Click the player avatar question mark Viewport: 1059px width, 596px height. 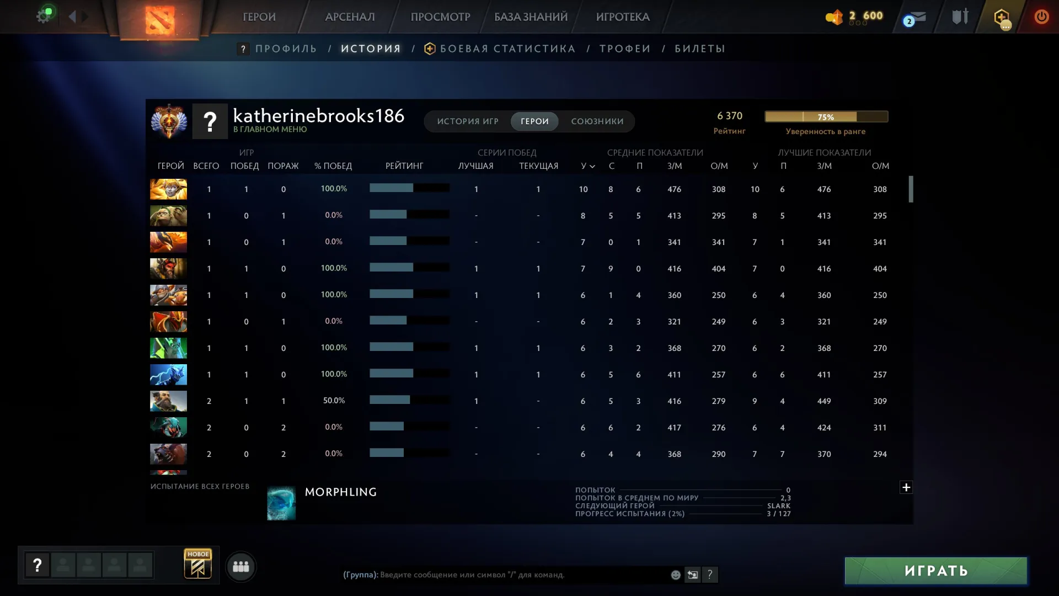point(210,121)
